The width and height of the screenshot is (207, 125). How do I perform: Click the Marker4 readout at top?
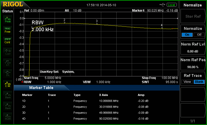(x=155, y=11)
